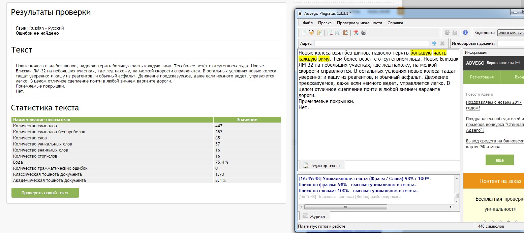Click the Количество уникальных слов value 57
This screenshot has height=233, width=524.
[x=218, y=144]
